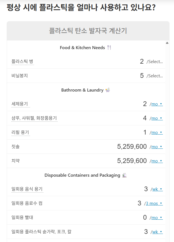Click the fork and knife icon

109,47
